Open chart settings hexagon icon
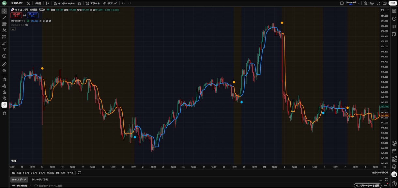 tap(372, 3)
